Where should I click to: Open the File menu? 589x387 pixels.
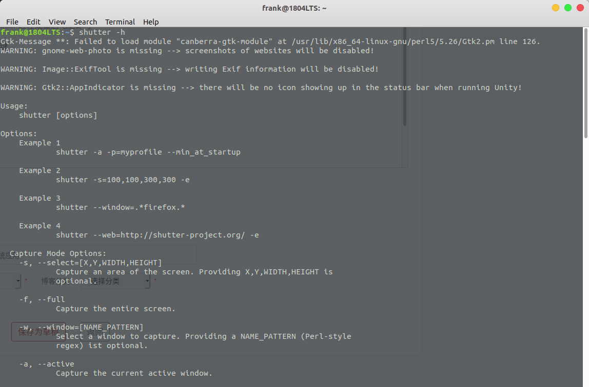pos(12,21)
